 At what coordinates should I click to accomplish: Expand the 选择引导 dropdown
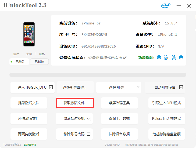pyautogui.click(x=119, y=87)
